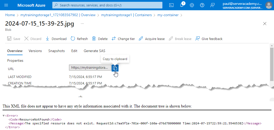Viewport: 274px width, 130px height.
Task: Delete the blob from the toolbar
Action: [100, 39]
